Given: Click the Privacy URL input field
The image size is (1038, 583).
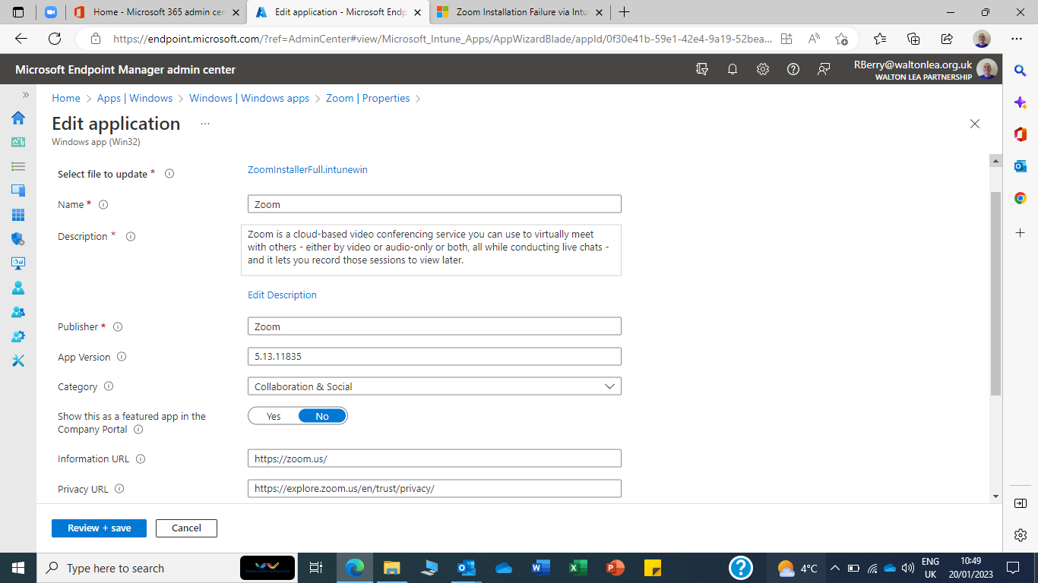Looking at the screenshot, I should 435,489.
